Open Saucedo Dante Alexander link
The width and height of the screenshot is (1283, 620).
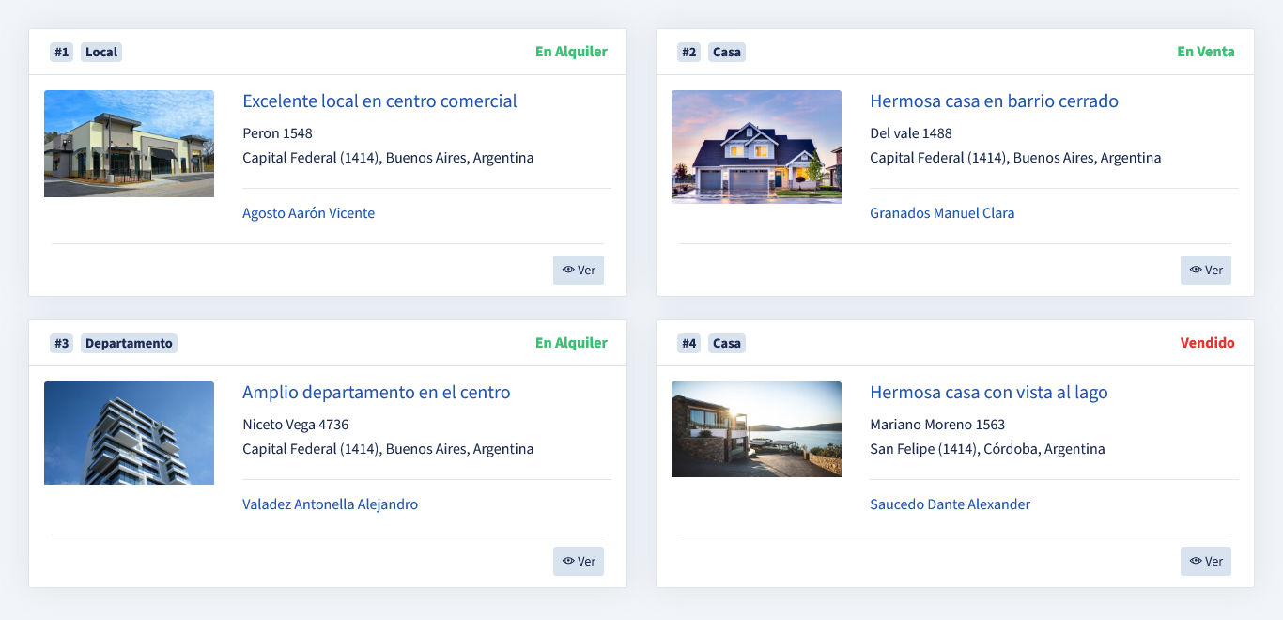pyautogui.click(x=950, y=504)
